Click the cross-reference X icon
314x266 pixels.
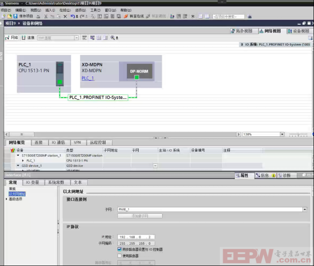[193, 16]
